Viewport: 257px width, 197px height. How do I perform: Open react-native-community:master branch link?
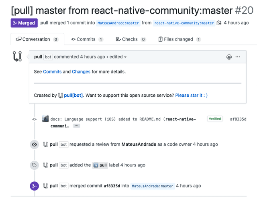184,23
